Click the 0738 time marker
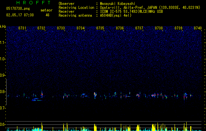This screenshot has height=131, width=206. click(159, 28)
